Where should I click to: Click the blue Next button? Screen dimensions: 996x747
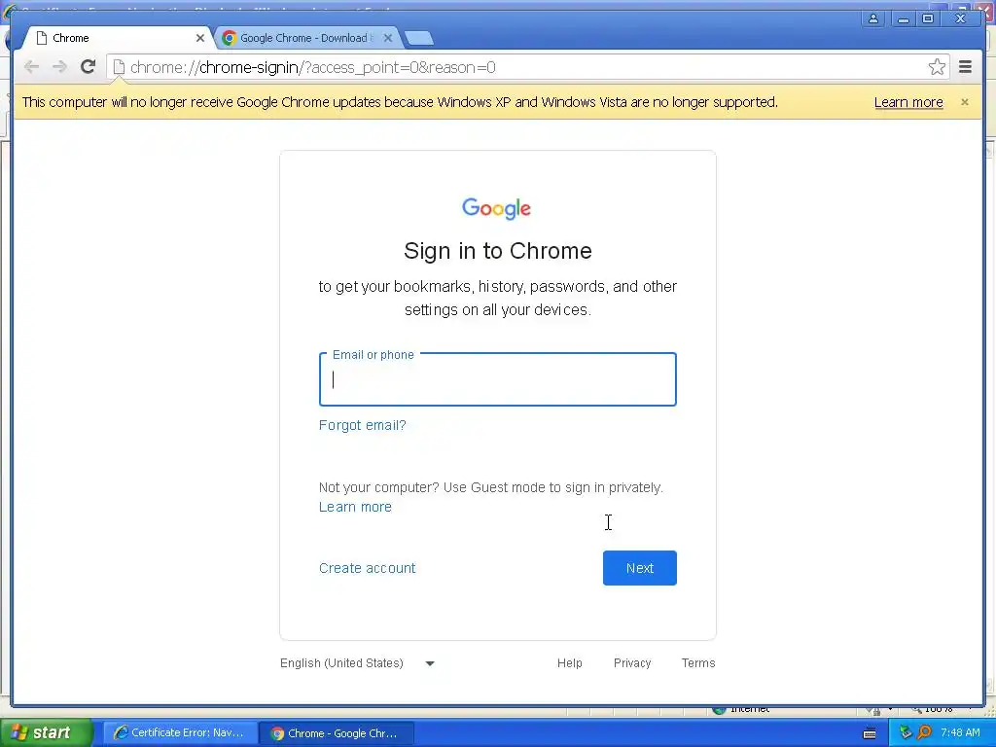640,568
